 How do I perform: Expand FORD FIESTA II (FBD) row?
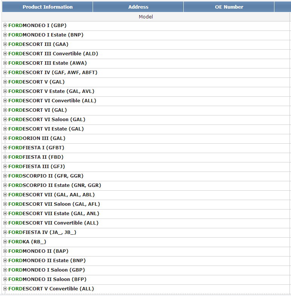5,157
